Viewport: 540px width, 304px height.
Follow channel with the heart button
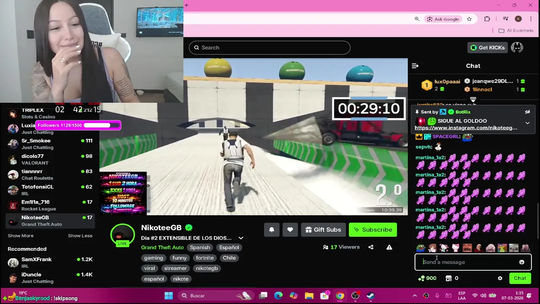click(290, 230)
